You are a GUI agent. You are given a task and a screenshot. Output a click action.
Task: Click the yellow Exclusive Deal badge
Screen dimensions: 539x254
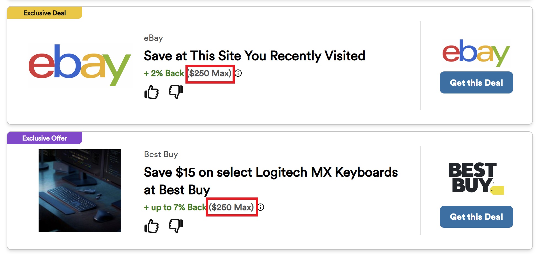(x=45, y=13)
